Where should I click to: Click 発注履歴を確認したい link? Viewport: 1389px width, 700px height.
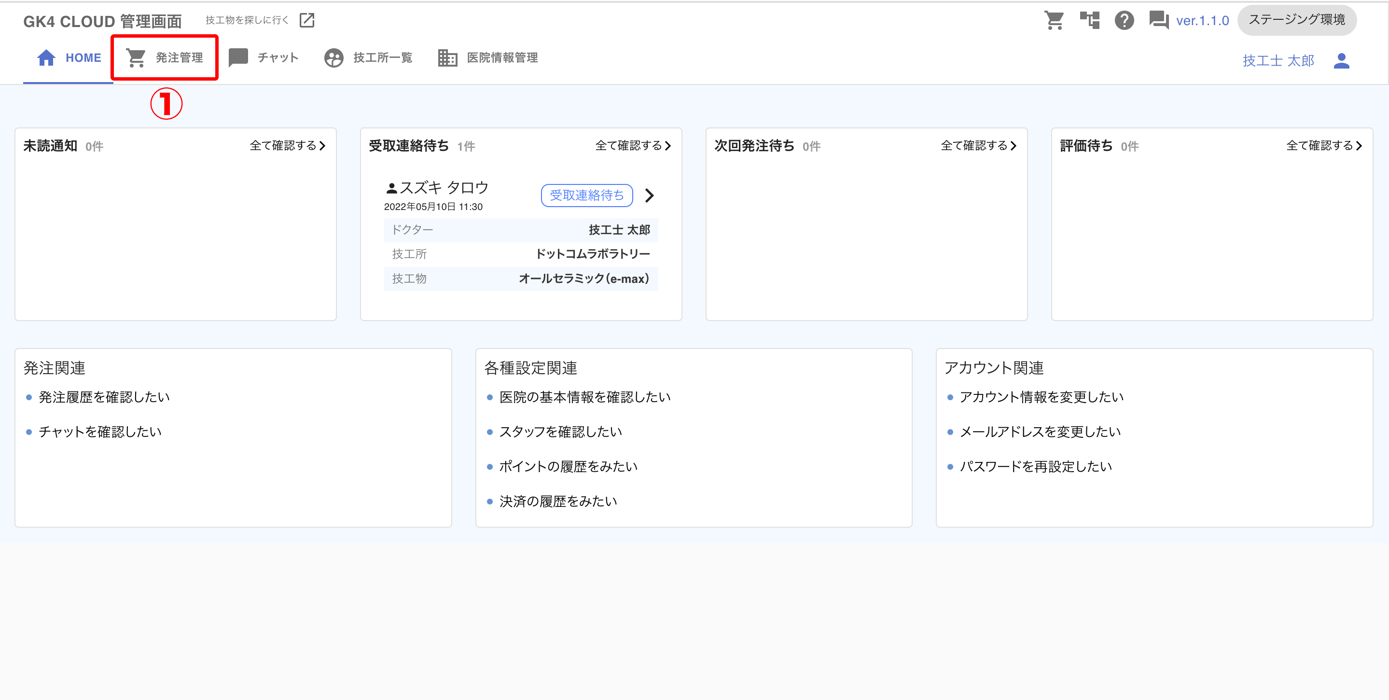pos(104,397)
